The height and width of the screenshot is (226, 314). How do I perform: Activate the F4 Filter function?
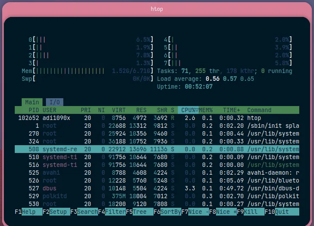[112, 212]
